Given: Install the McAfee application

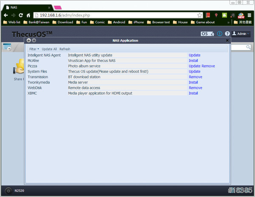Looking at the screenshot, I should point(193,61).
